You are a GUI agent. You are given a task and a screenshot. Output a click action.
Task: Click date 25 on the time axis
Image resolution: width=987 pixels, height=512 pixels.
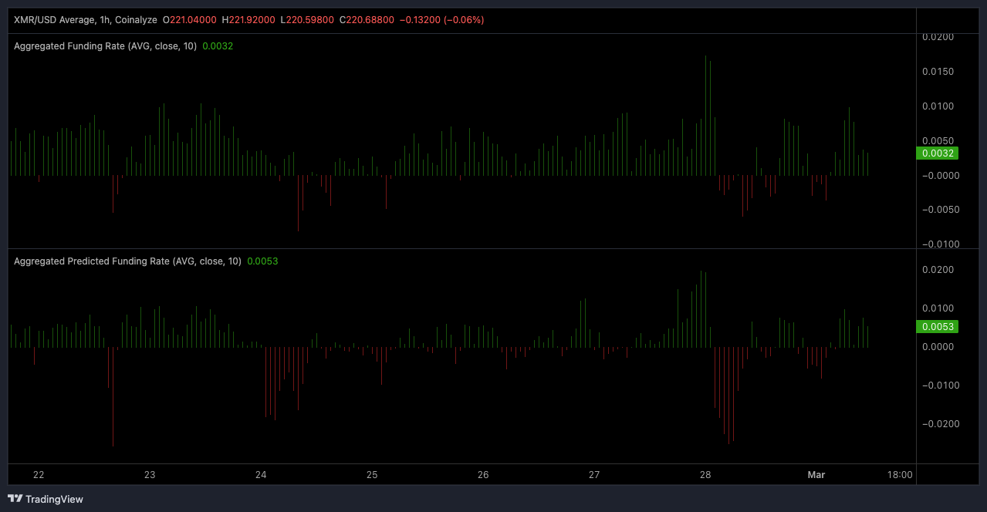pyautogui.click(x=372, y=475)
